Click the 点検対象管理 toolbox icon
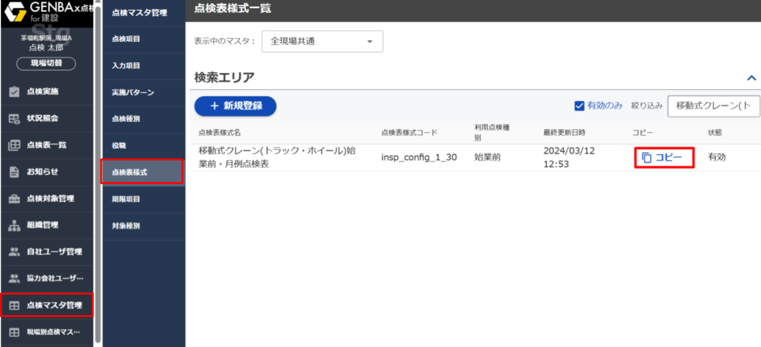This screenshot has width=761, height=347. pos(14,198)
